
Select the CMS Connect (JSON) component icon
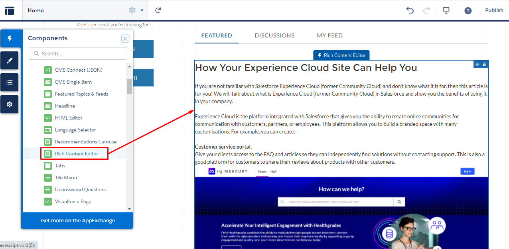(48, 70)
